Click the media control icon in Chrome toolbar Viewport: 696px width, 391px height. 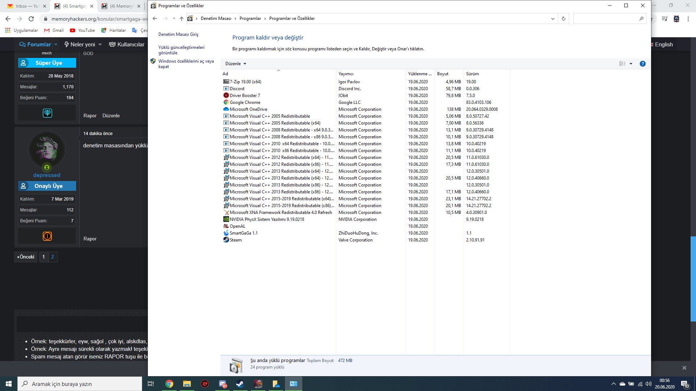(x=664, y=19)
